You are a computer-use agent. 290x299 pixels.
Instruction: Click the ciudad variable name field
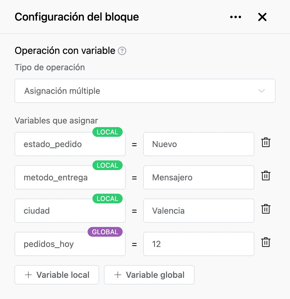pyautogui.click(x=70, y=211)
